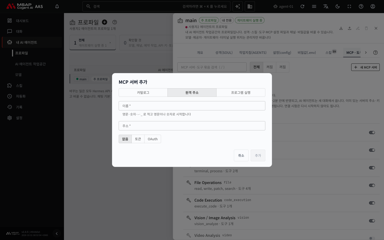Upload to the main profile
The height and width of the screenshot is (240, 384).
(x=350, y=28)
